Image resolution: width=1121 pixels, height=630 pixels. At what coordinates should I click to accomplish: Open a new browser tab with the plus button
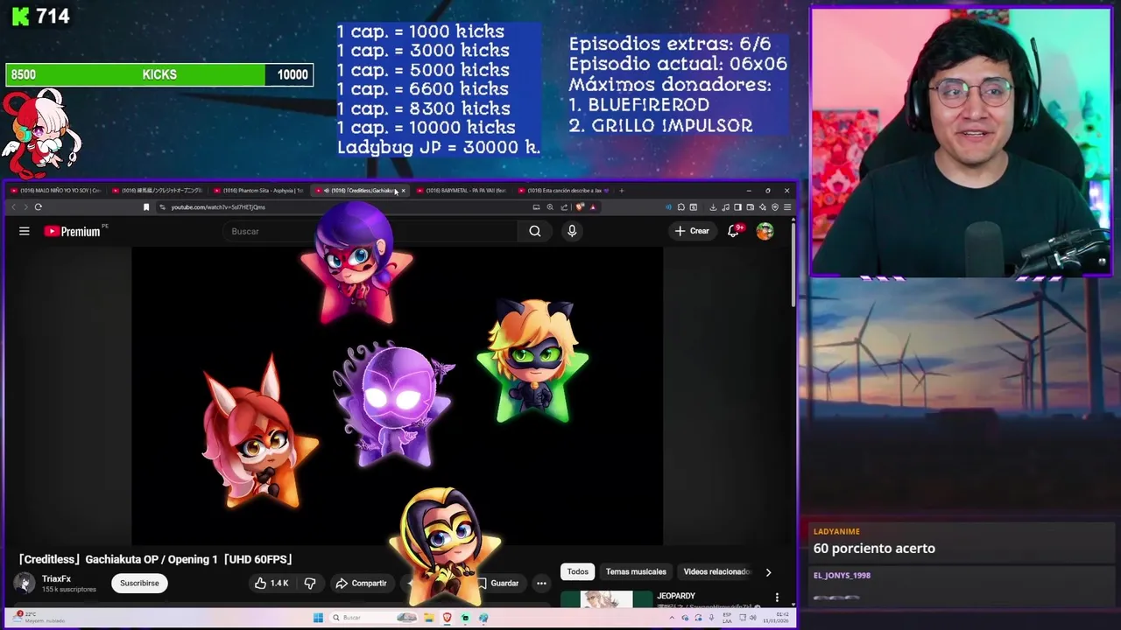[622, 190]
